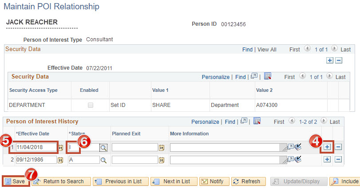Delete history row 2 with minus button
This screenshot has width=360, height=193.
pyautogui.click(x=338, y=159)
